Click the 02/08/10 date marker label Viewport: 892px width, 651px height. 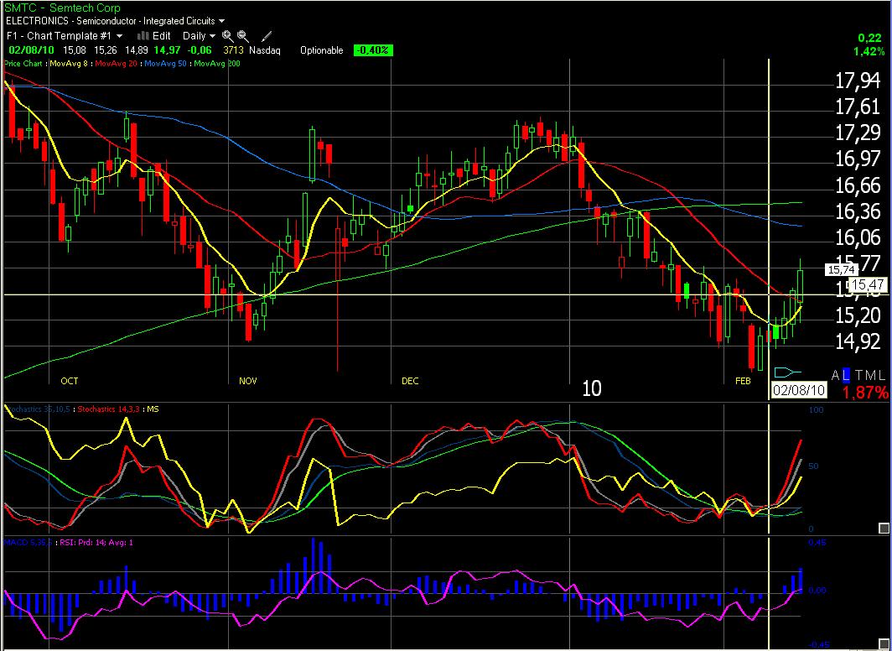798,390
